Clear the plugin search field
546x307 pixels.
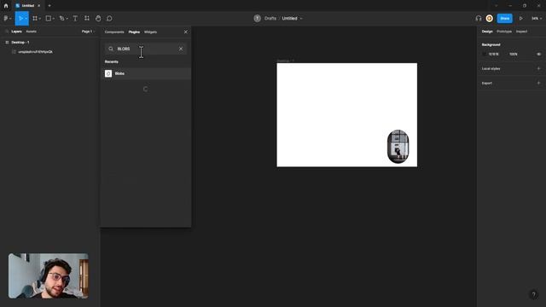tap(181, 49)
